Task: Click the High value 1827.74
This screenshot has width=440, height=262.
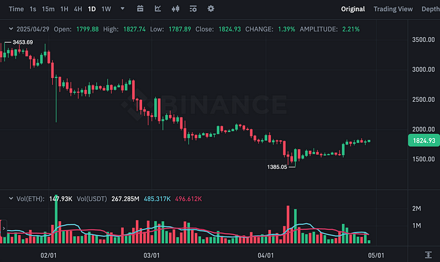Action: click(135, 29)
